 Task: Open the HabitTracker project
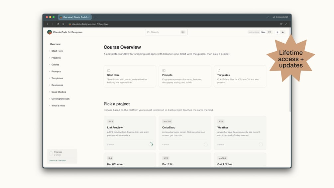click(x=130, y=160)
